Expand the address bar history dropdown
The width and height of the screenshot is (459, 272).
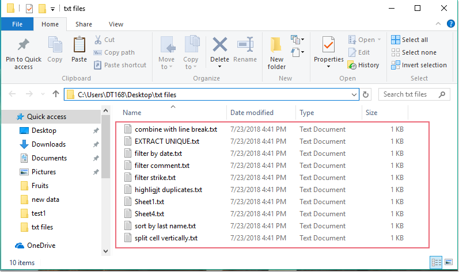(x=354, y=94)
